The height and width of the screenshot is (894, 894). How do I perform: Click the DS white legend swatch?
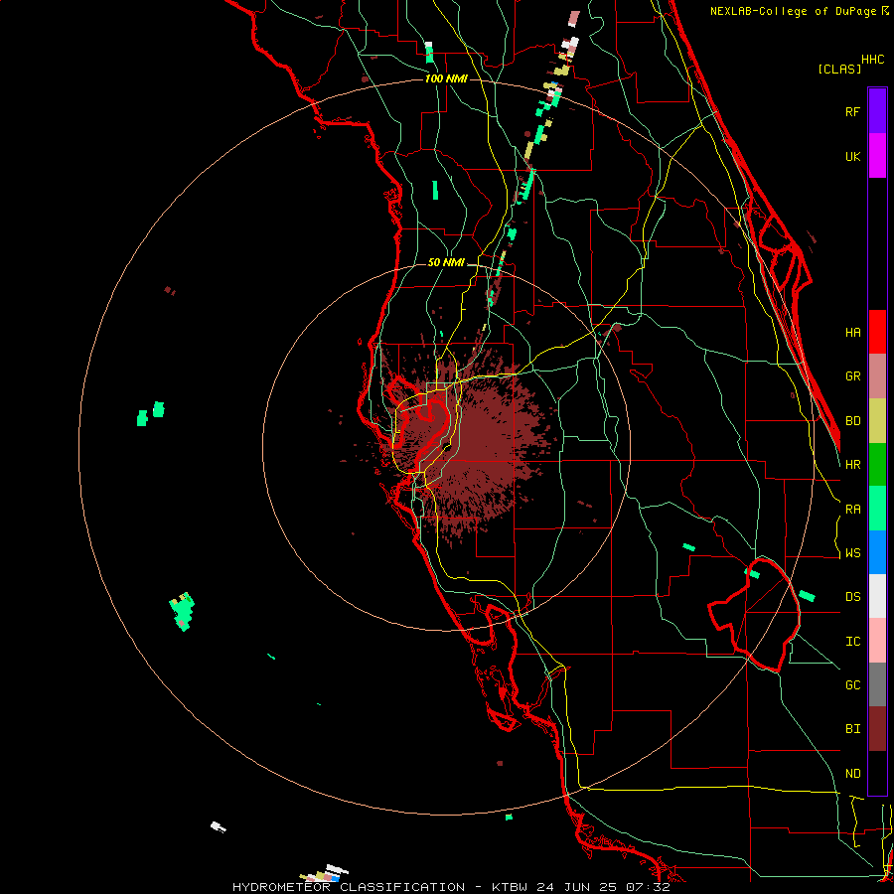click(877, 596)
